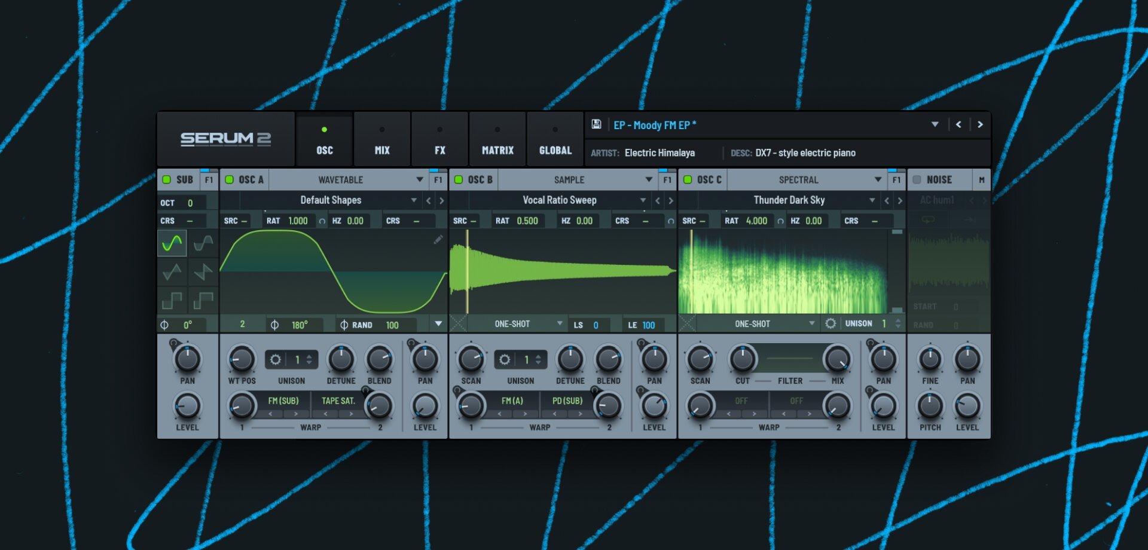Click the pencil edit icon on OSC A wavetable

point(438,240)
